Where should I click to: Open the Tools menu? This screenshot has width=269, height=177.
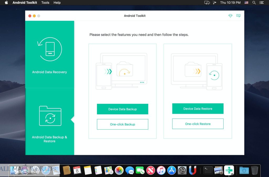click(45, 3)
